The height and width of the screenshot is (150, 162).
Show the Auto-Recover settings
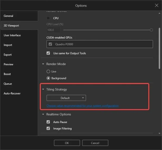coord(12,94)
